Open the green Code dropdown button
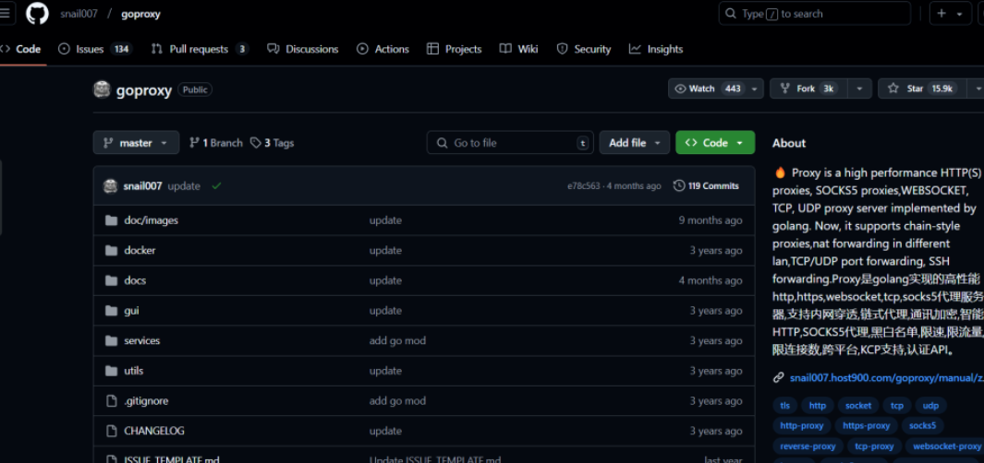This screenshot has height=463, width=984. coord(715,143)
